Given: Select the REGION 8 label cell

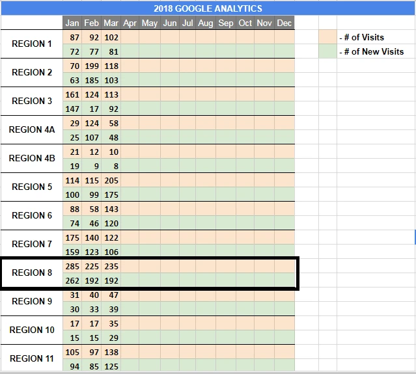Looking at the screenshot, I should [32, 273].
